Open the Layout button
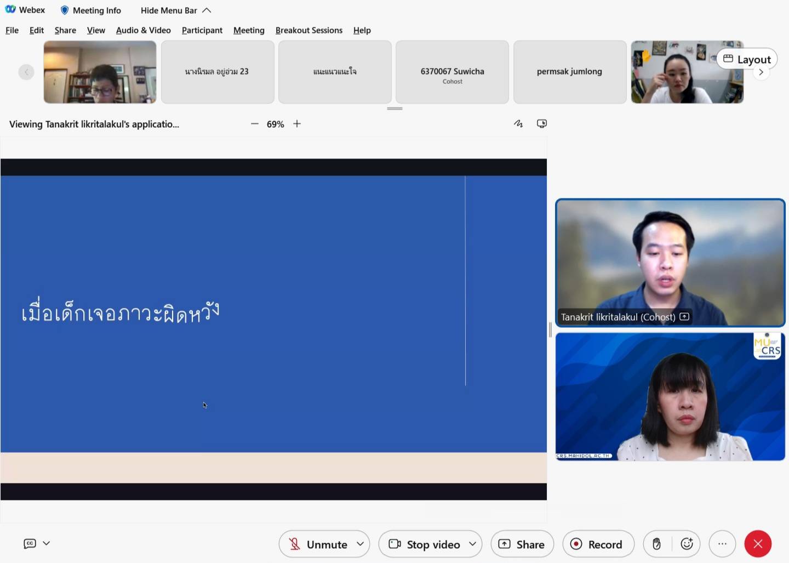Screen dimensions: 789x563 (747, 59)
